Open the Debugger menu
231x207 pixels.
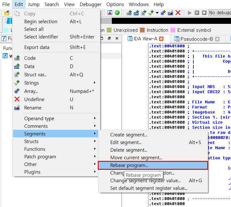point(90,4)
